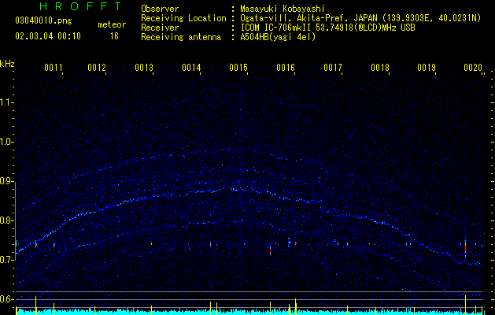This screenshot has width=495, height=315.
Task: Select the file name 03040010.png
Action: [43, 21]
